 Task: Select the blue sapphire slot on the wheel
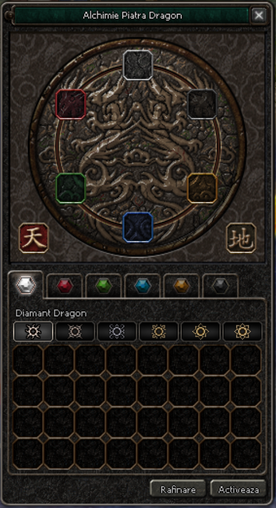137,227
